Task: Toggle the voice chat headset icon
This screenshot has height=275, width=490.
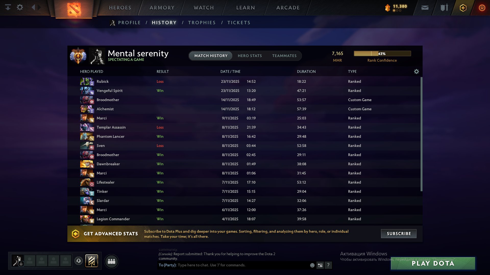Action: coord(78,261)
